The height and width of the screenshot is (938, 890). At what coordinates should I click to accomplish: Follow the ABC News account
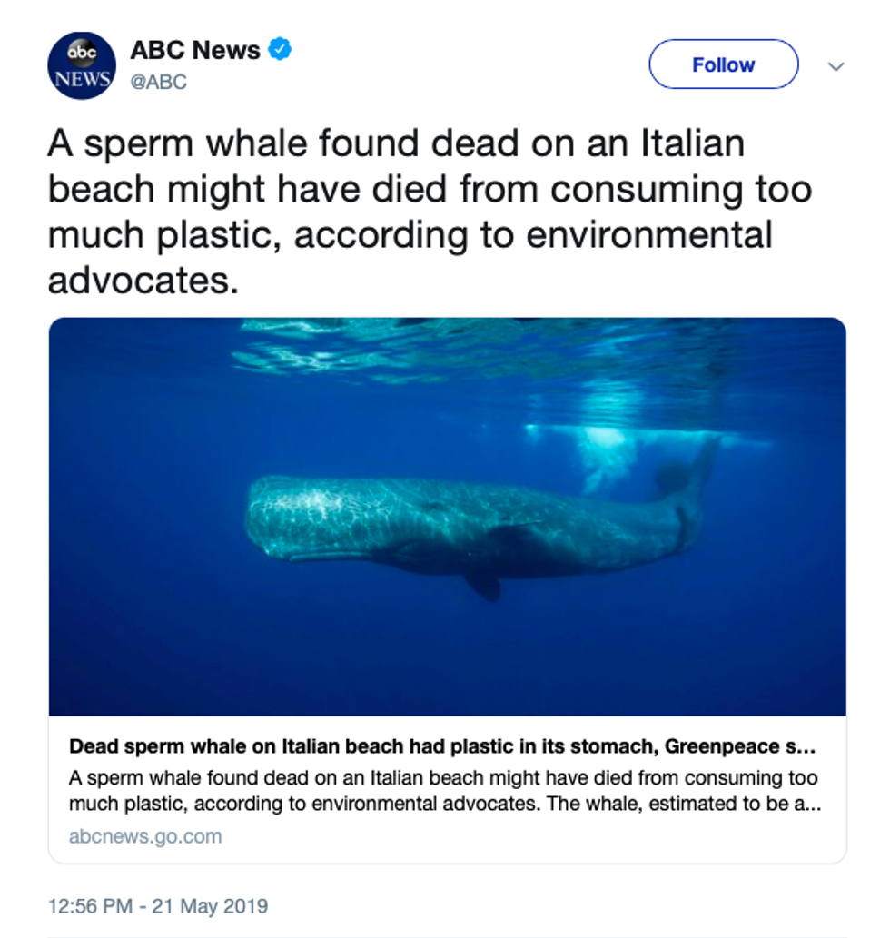tap(723, 64)
